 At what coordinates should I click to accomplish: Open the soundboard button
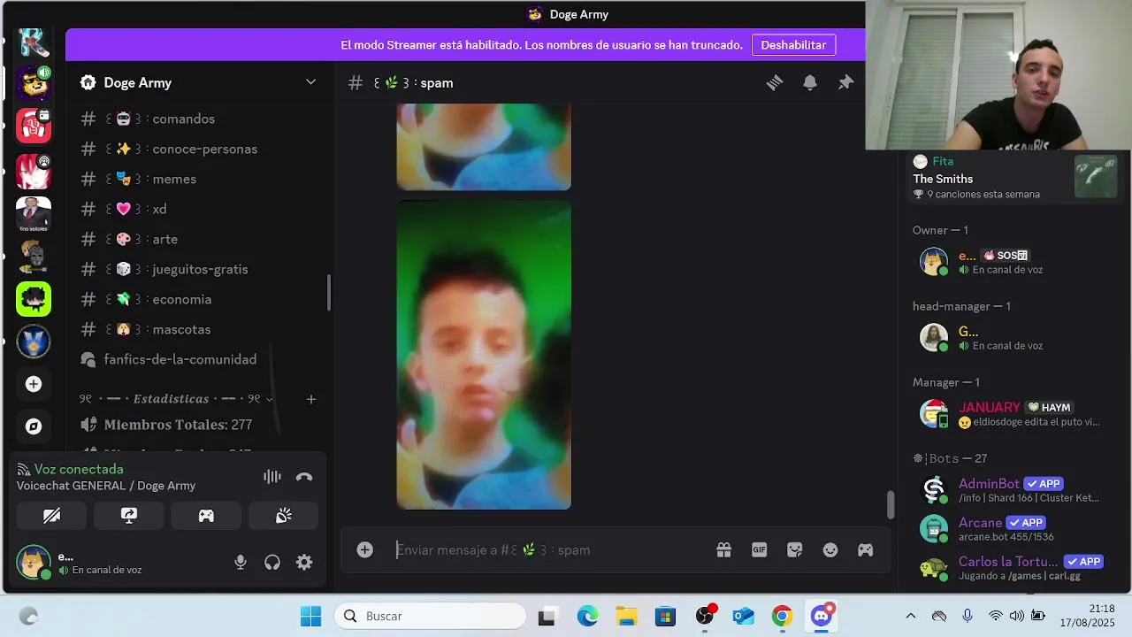pos(284,516)
